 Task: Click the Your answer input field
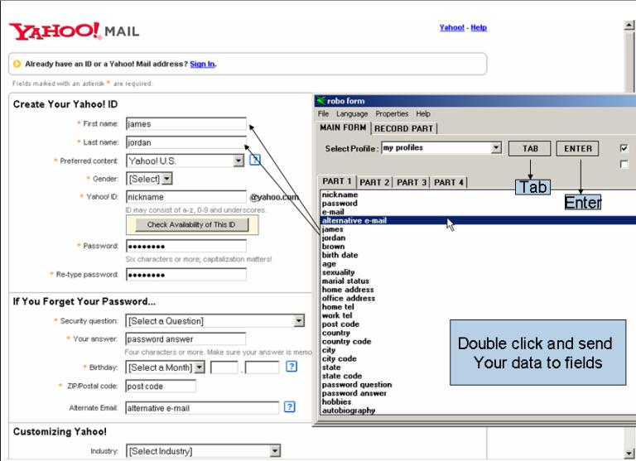(185, 339)
